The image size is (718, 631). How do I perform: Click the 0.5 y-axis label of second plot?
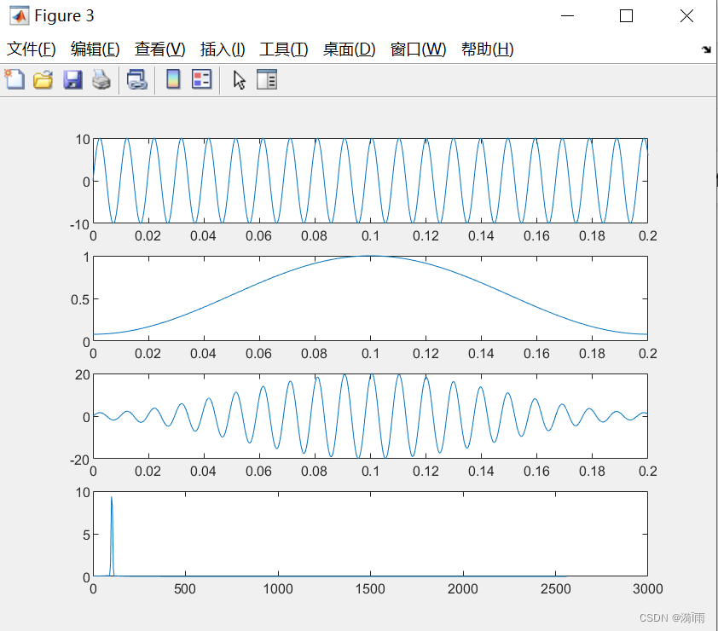(80, 300)
